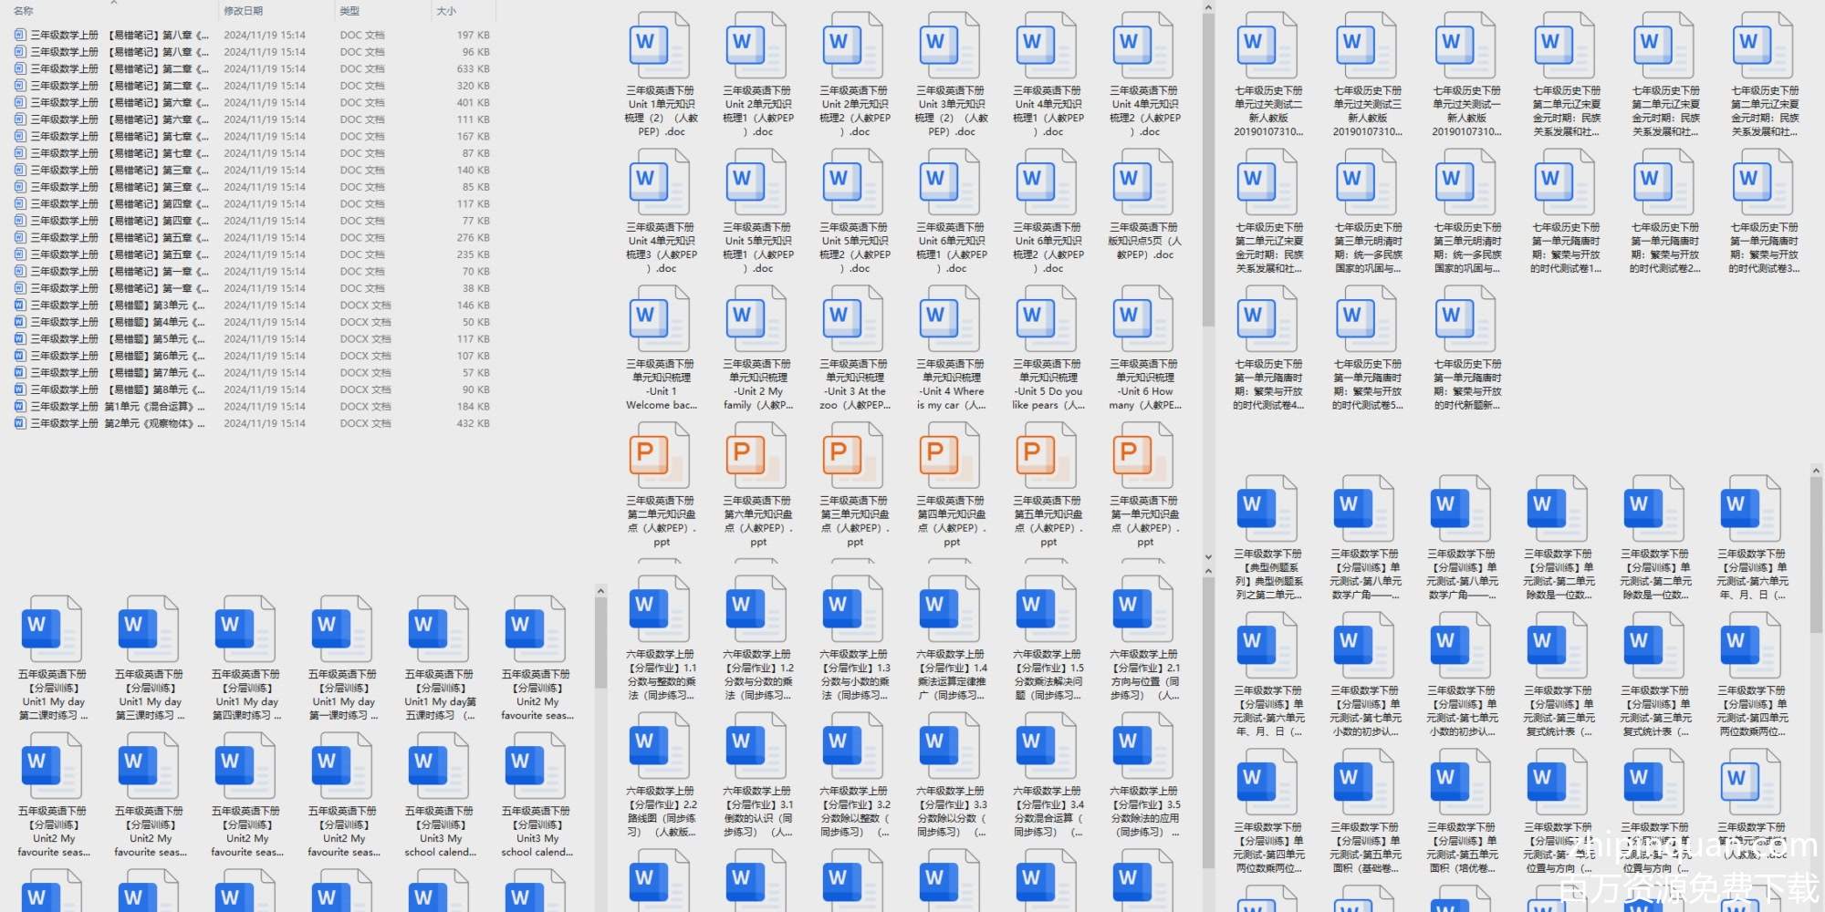Click the 繁荣与开放的时代测试卷4 file name label

tap(1268, 385)
